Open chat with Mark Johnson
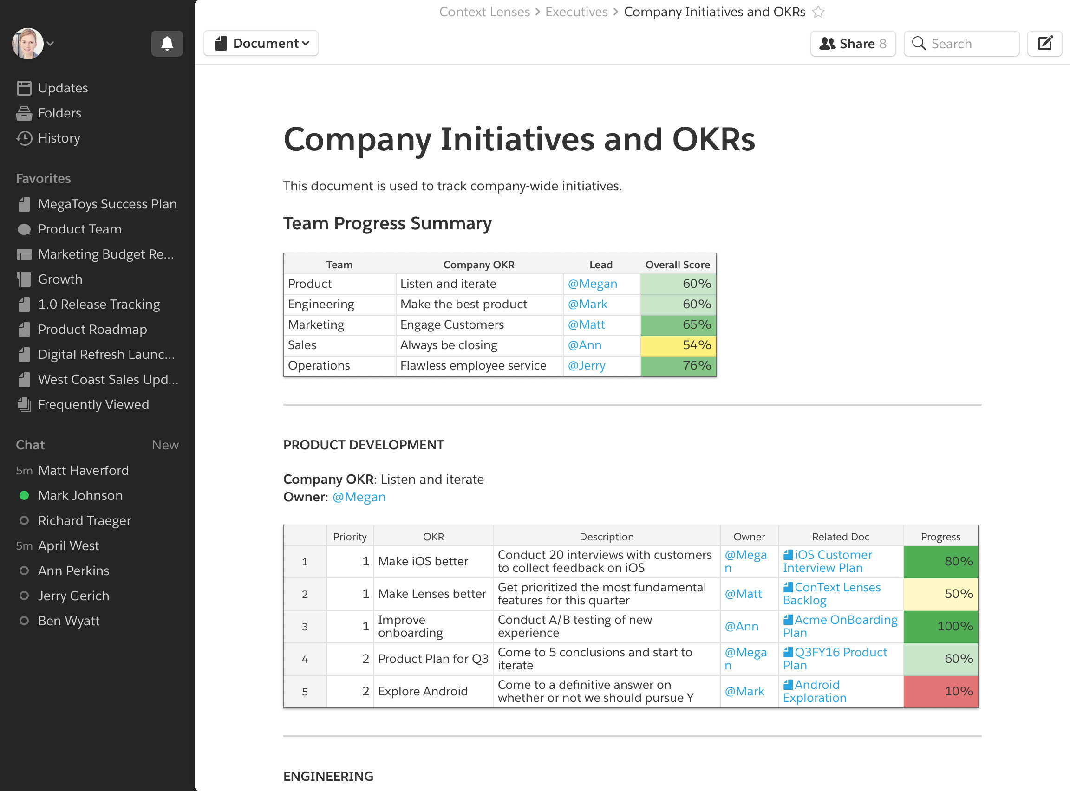Screen dimensions: 1070x791 (x=80, y=496)
